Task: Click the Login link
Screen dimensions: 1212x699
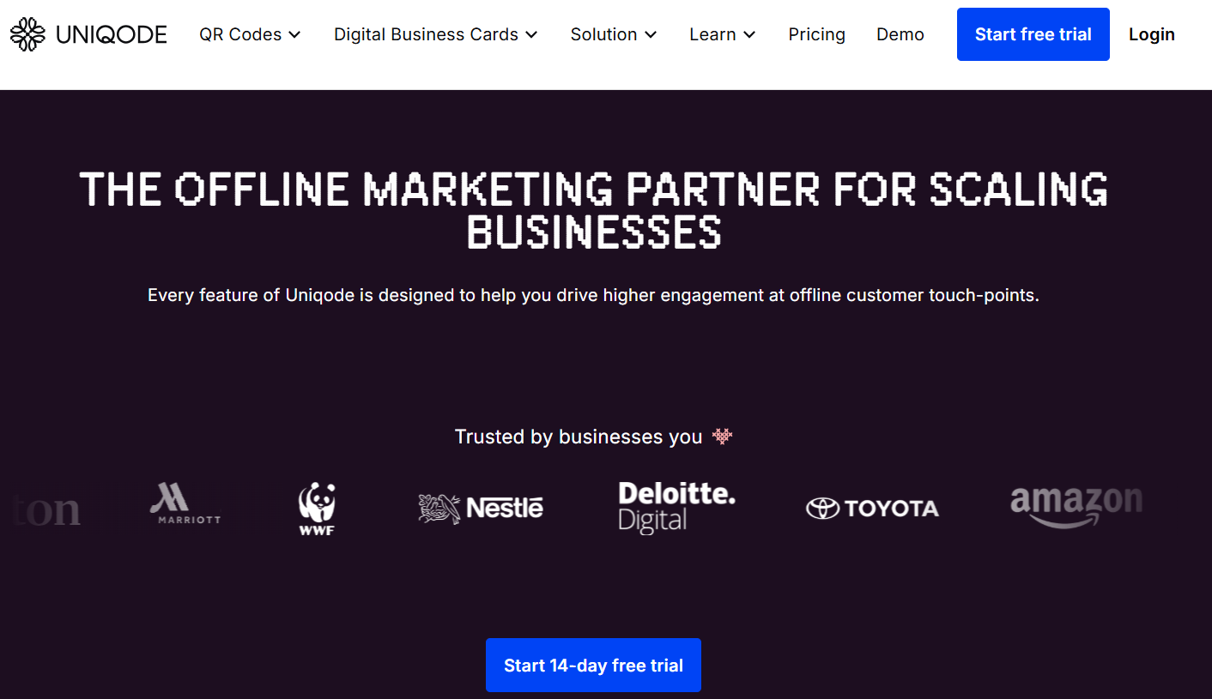Action: tap(1151, 34)
